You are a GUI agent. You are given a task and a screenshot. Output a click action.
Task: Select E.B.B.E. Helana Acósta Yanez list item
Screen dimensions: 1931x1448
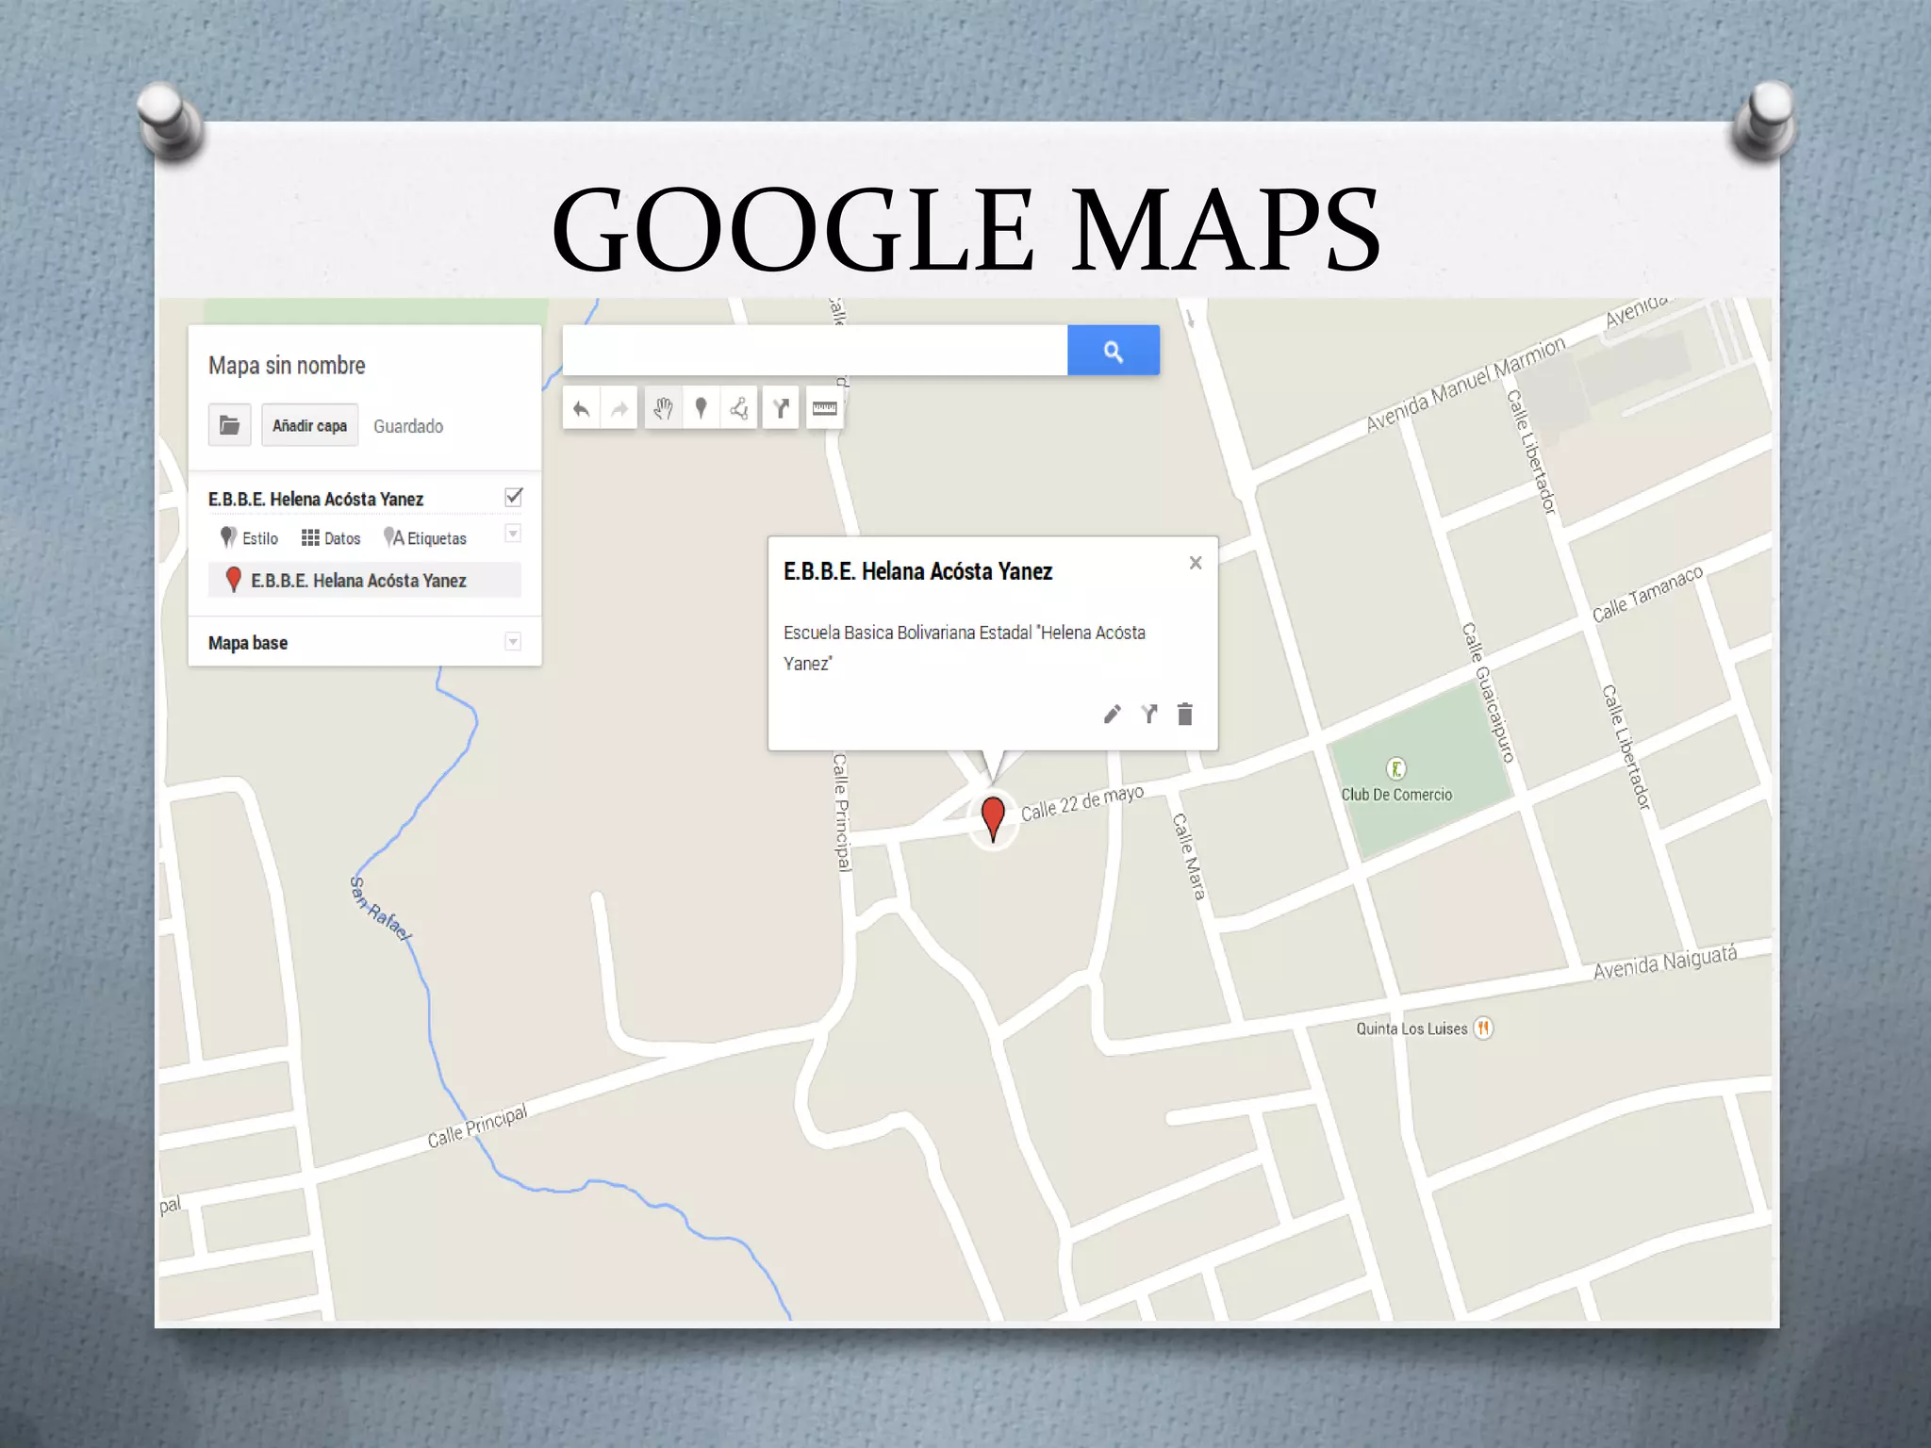(364, 580)
